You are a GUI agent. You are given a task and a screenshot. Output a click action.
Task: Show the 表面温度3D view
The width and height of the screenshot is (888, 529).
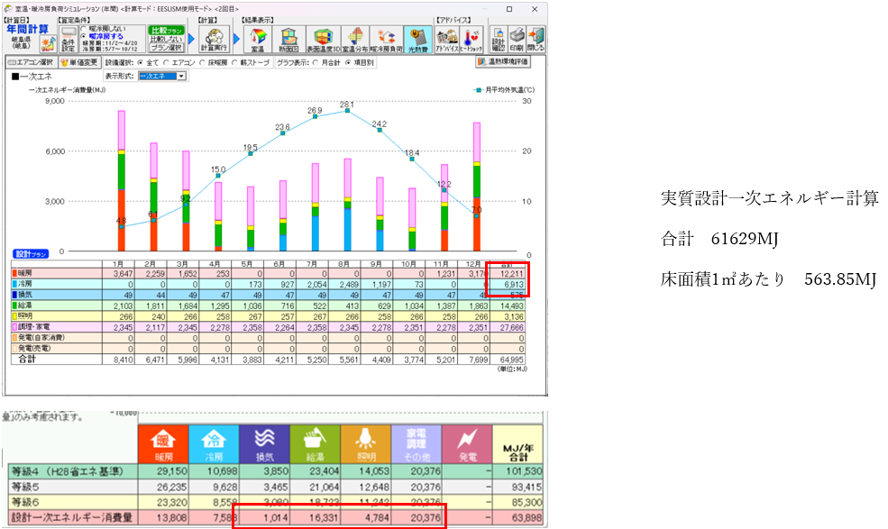(322, 39)
